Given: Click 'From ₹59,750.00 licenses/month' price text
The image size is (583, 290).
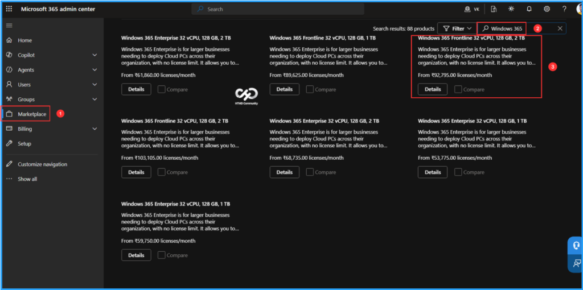Looking at the screenshot, I should [158, 241].
